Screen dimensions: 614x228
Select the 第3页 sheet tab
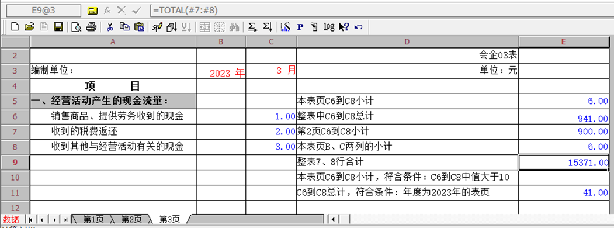click(x=169, y=219)
